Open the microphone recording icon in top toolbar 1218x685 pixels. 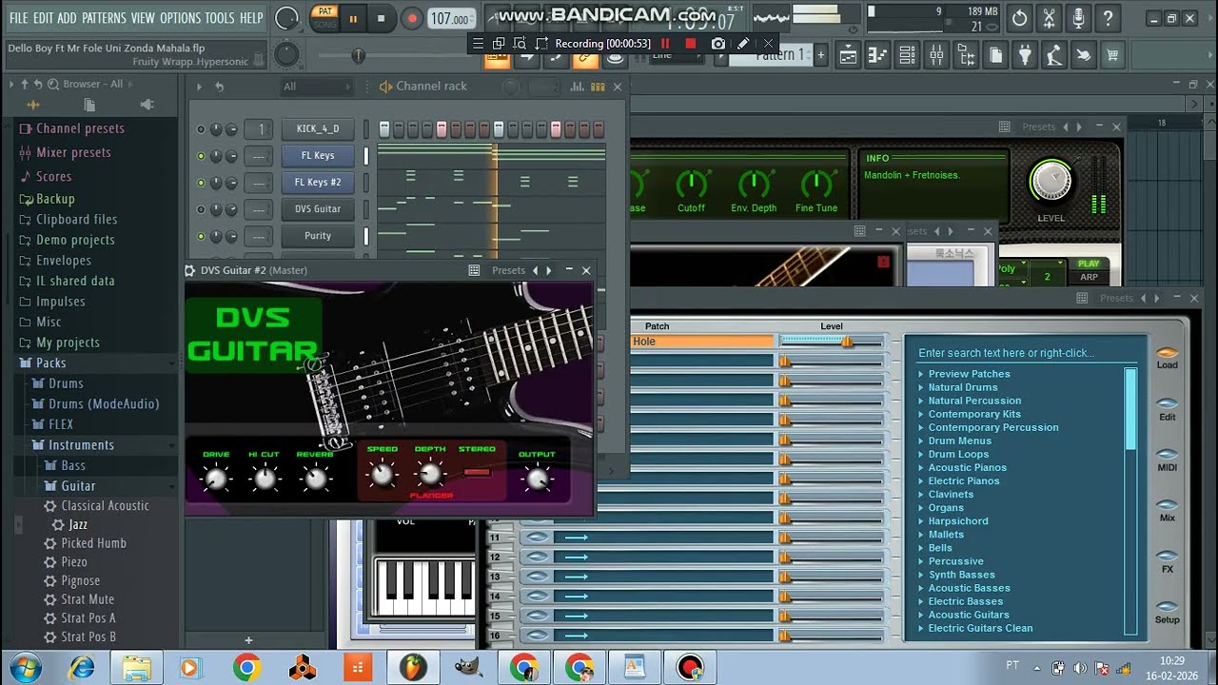coord(1078,18)
